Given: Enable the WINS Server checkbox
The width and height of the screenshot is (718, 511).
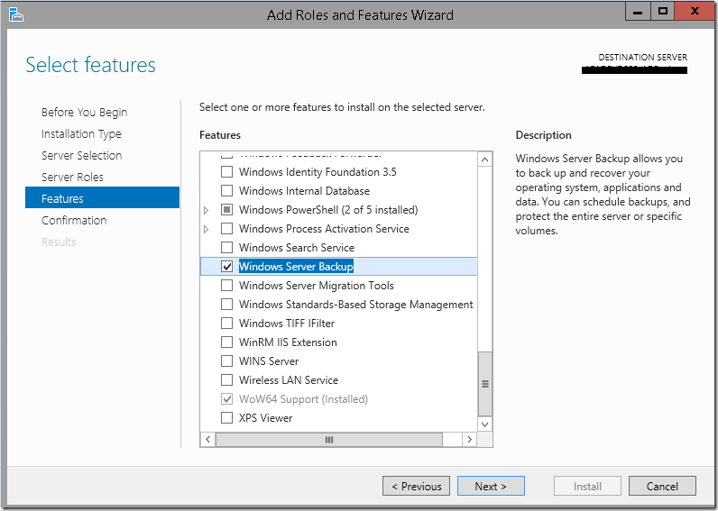Looking at the screenshot, I should click(x=226, y=361).
